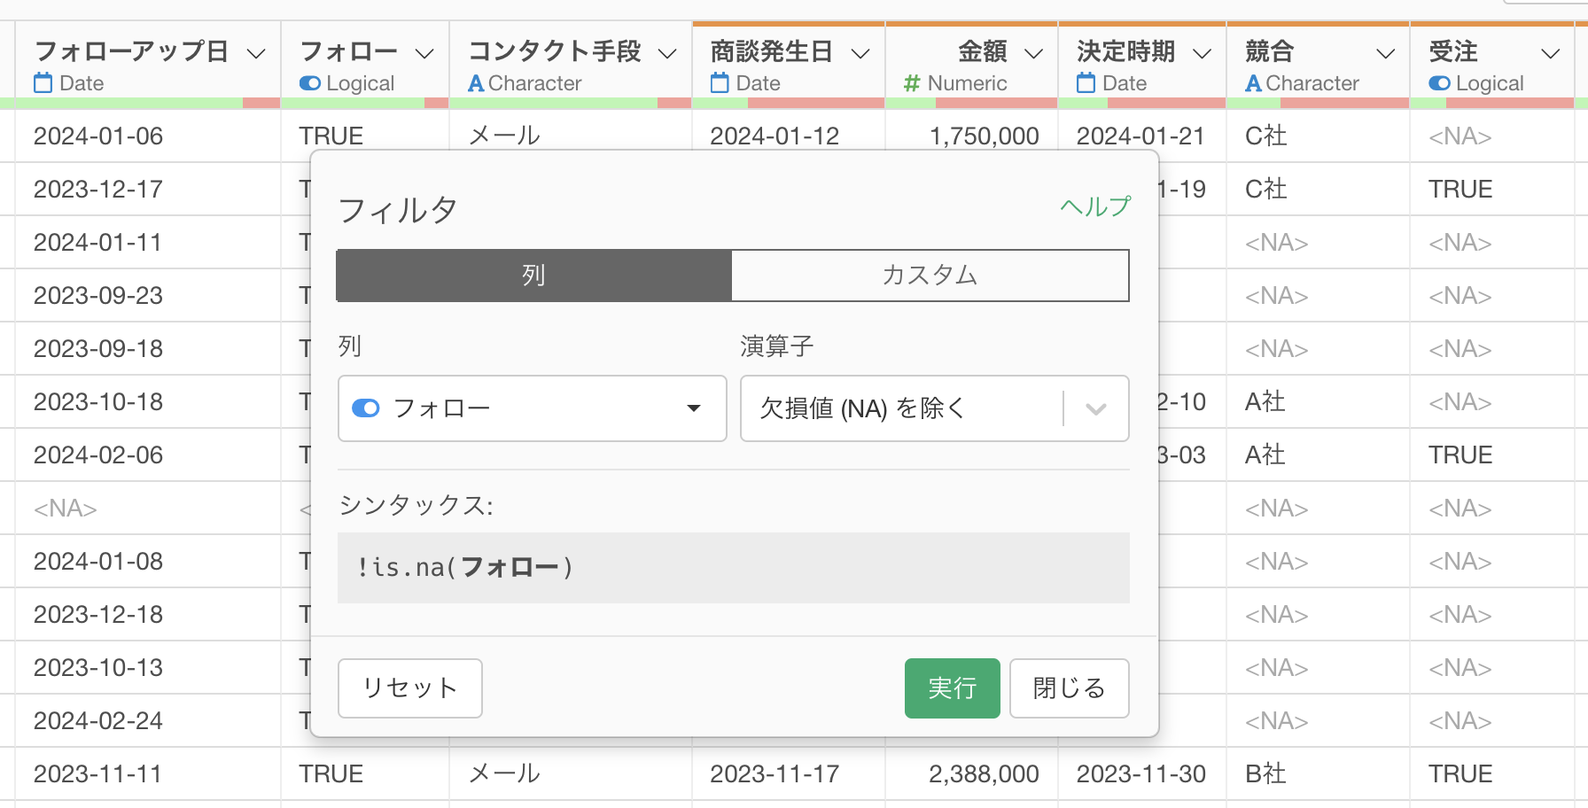The height and width of the screenshot is (808, 1588).
Task: Switch to the カスタム tab
Action: click(x=930, y=276)
